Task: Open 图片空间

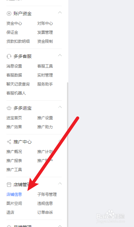Action: click(14, 203)
